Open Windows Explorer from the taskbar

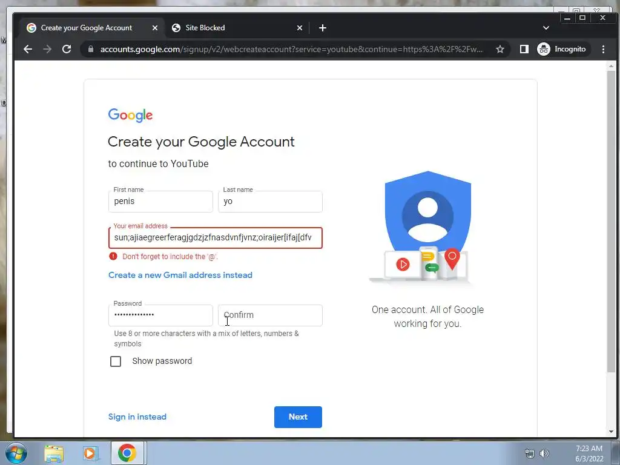54,453
